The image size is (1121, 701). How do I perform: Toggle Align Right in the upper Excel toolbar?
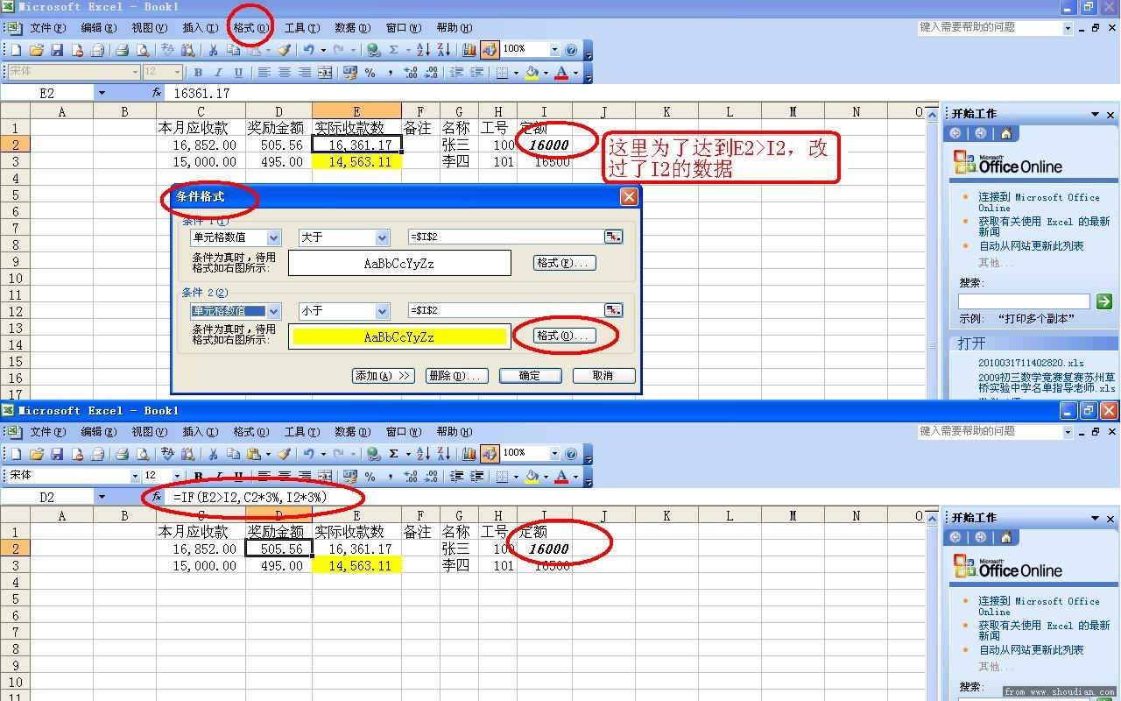point(305,73)
